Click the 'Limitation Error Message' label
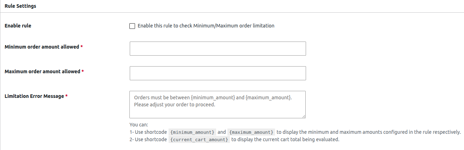Image resolution: width=464 pixels, height=150 pixels. (34, 96)
